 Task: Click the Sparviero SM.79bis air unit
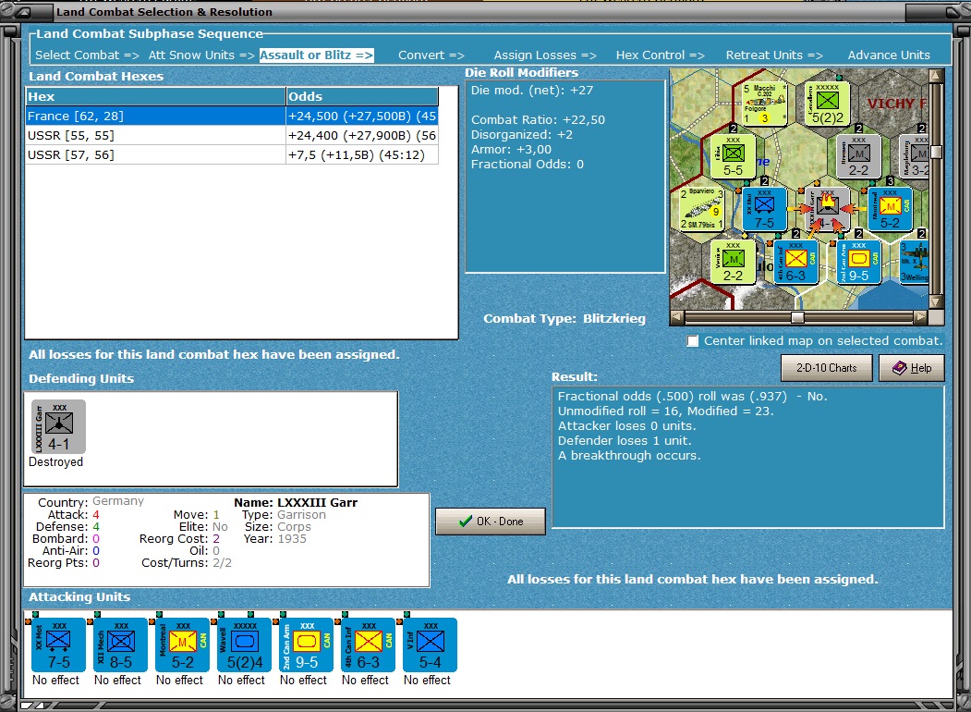(703, 208)
